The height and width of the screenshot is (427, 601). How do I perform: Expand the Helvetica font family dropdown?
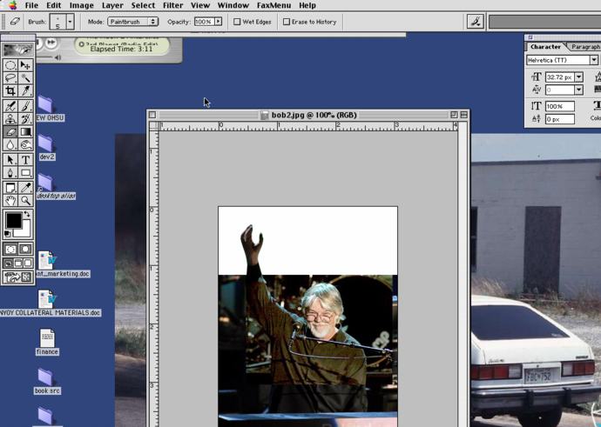pyautogui.click(x=593, y=61)
